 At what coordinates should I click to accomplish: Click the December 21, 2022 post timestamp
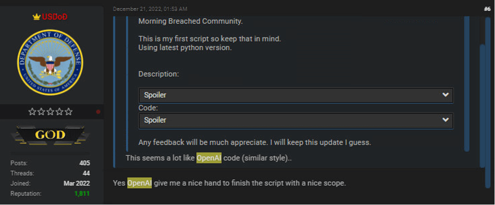click(x=150, y=9)
